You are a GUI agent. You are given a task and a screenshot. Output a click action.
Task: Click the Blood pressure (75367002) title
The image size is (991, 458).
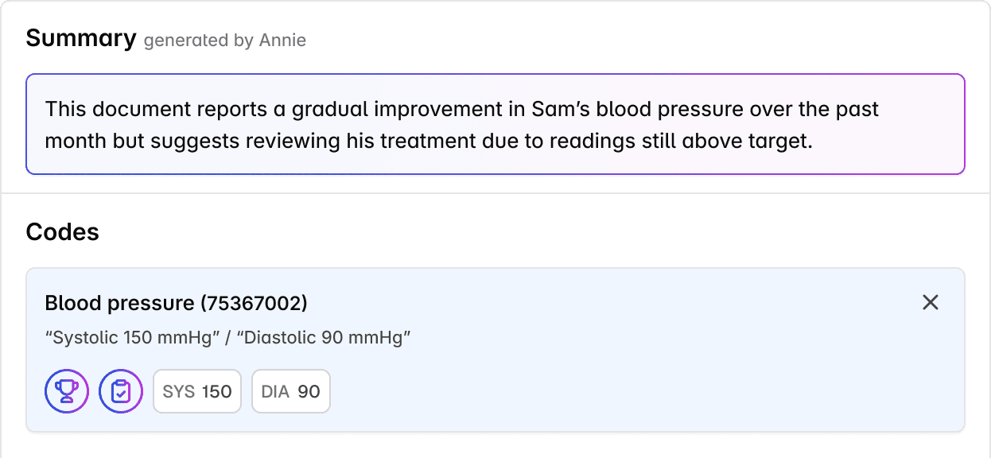click(x=176, y=303)
